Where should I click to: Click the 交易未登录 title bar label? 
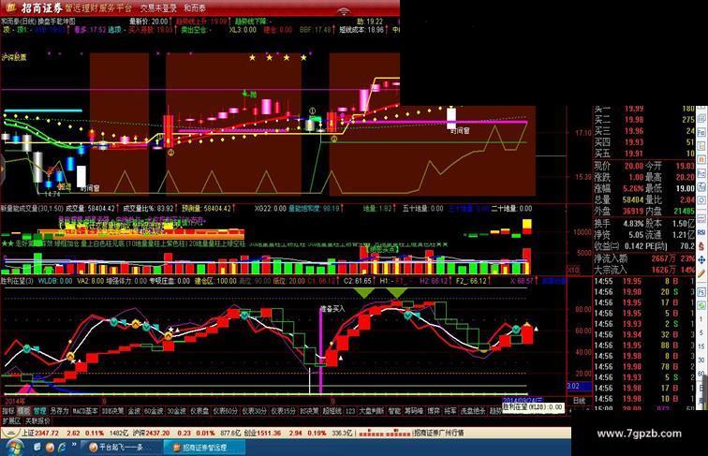(158, 8)
